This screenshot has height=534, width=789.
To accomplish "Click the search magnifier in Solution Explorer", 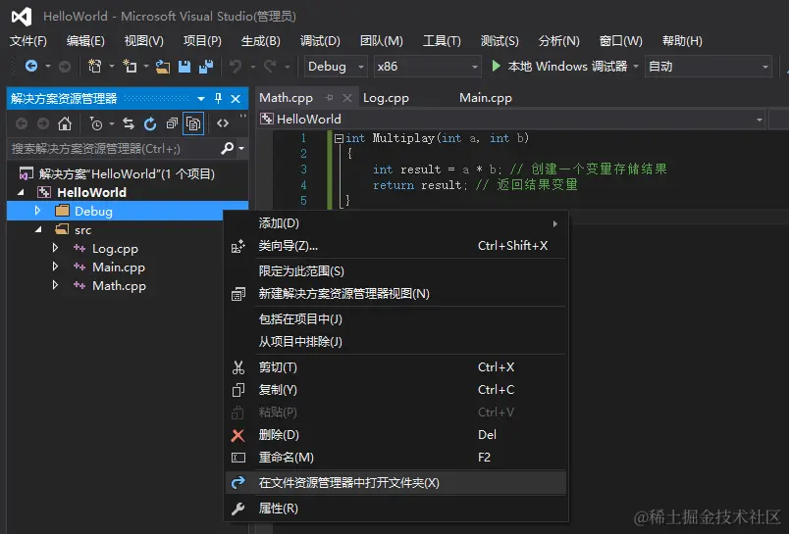I will (227, 148).
